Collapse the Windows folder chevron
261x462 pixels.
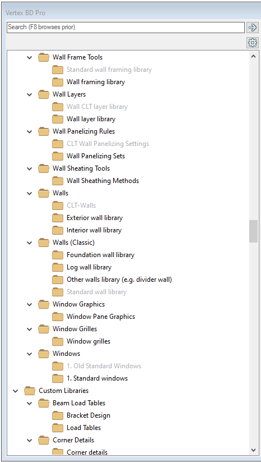[x=29, y=354]
